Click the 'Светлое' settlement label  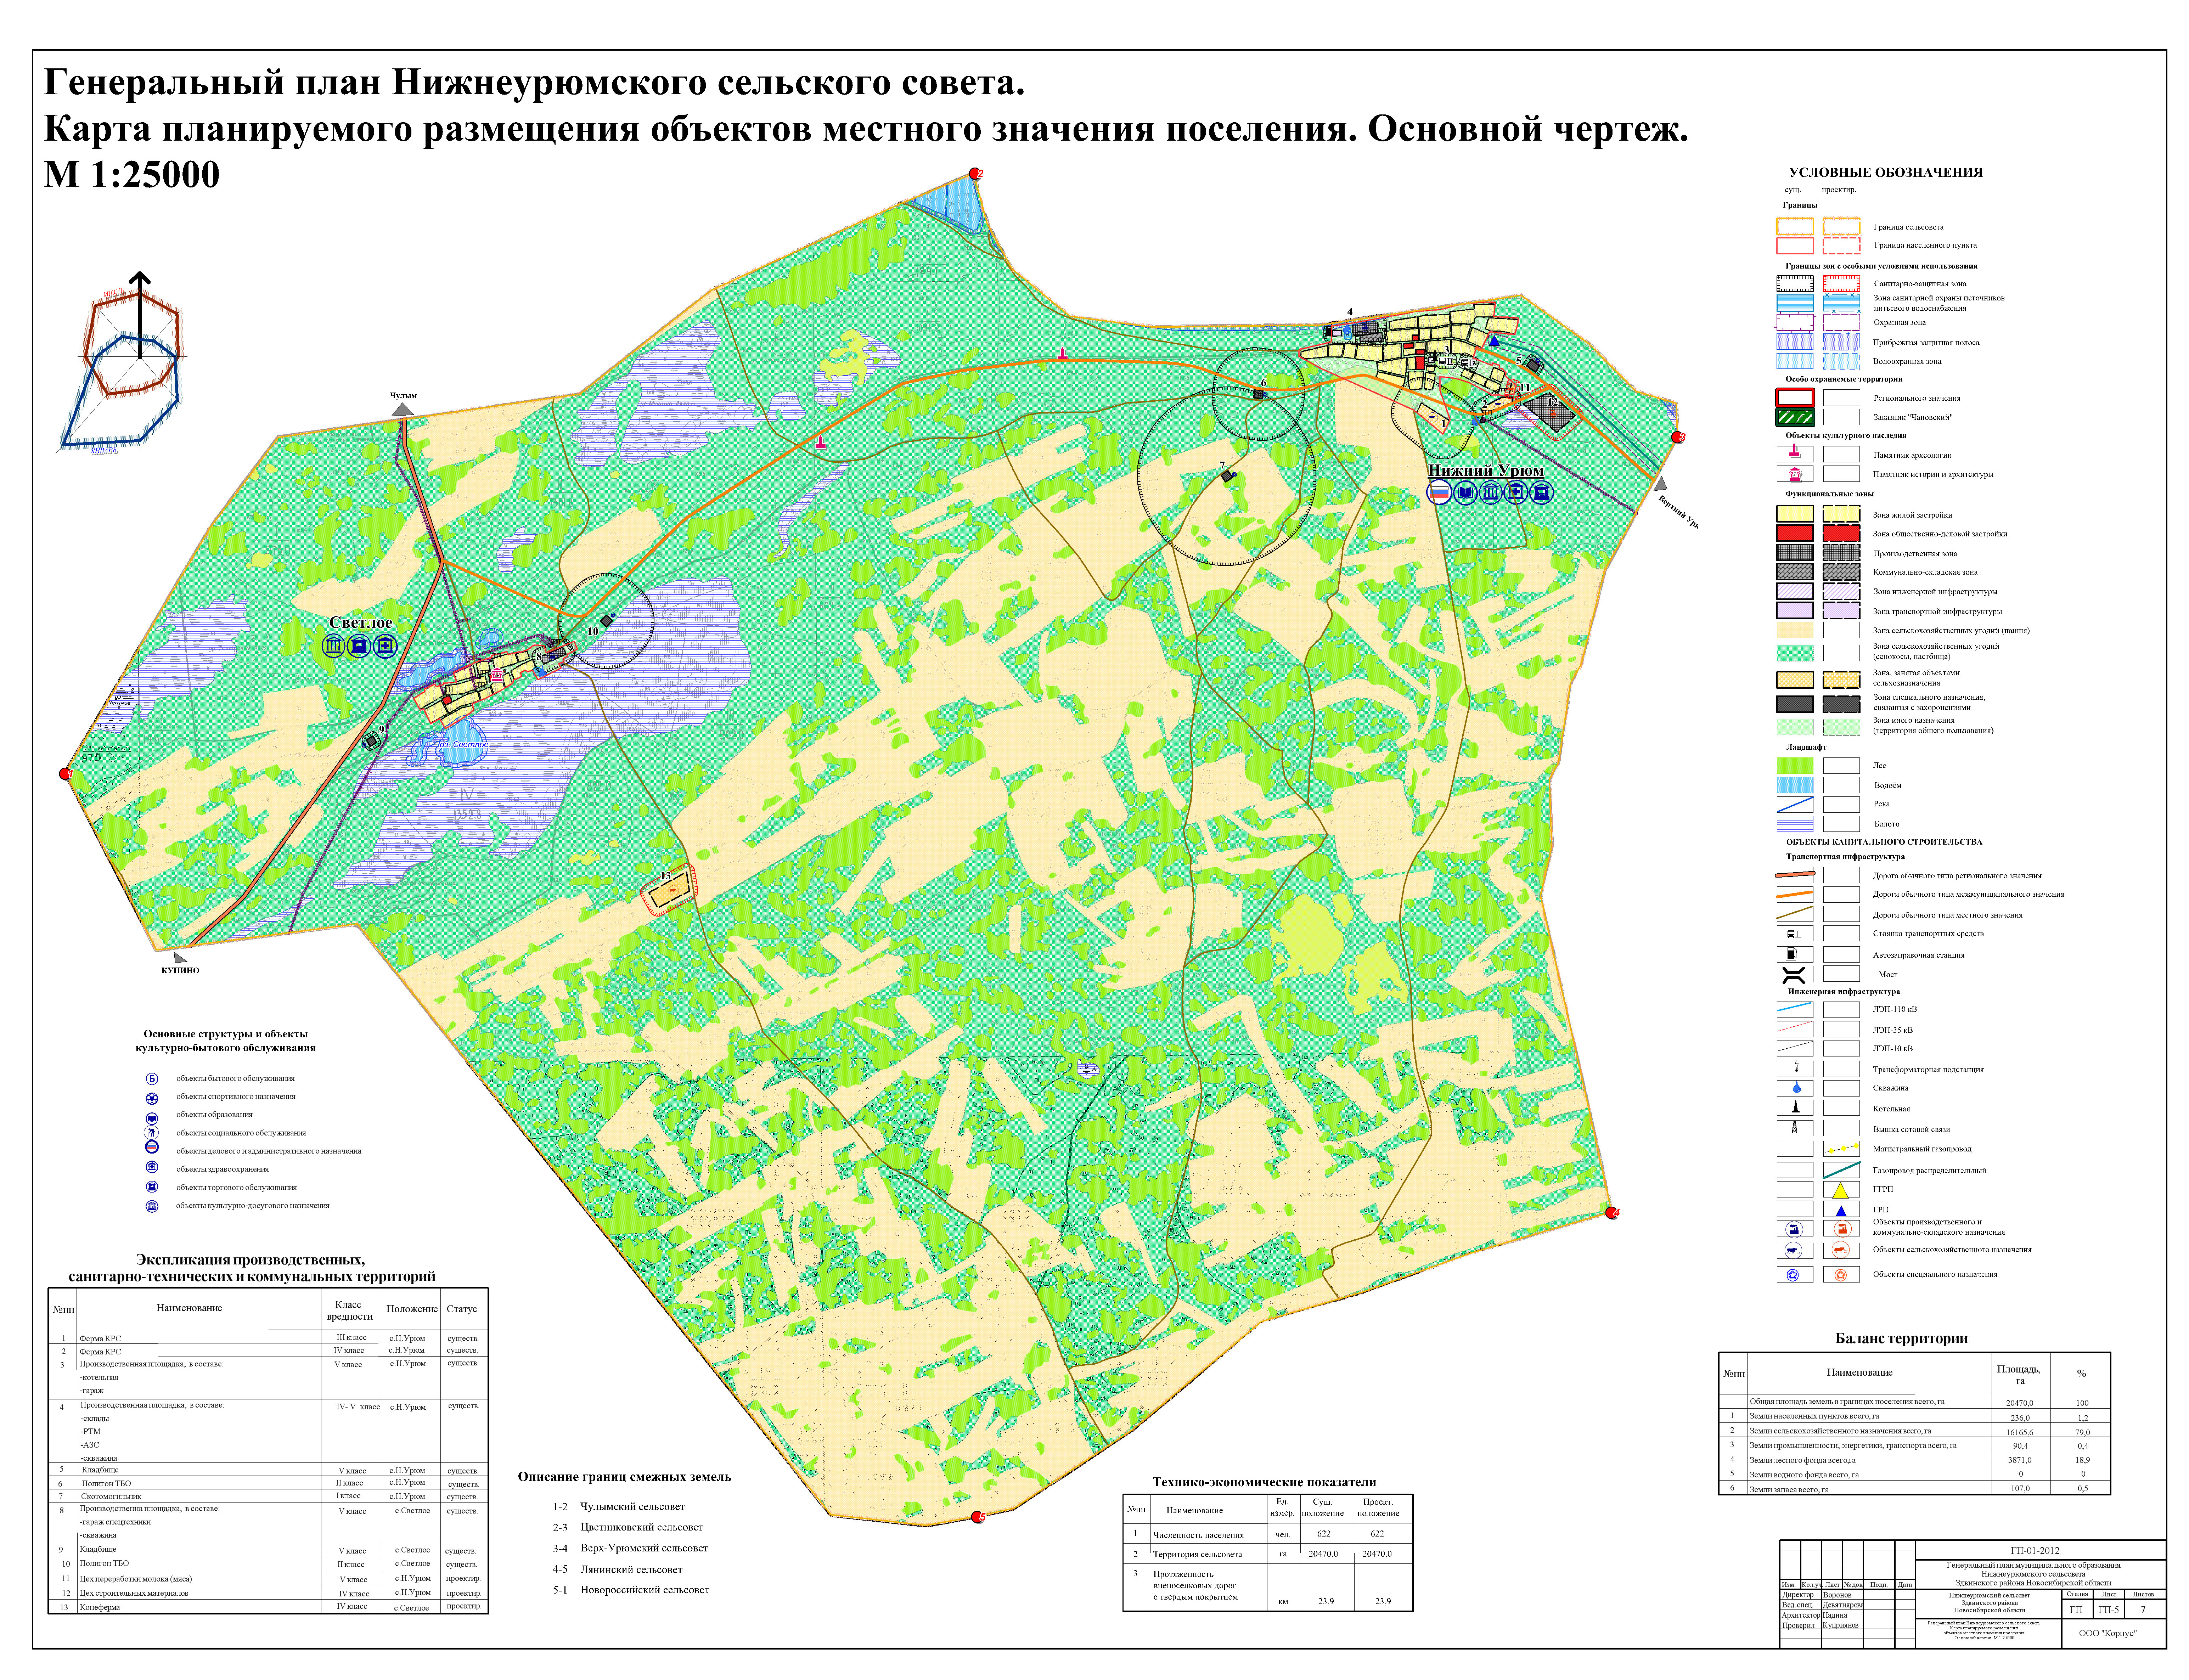point(361,622)
